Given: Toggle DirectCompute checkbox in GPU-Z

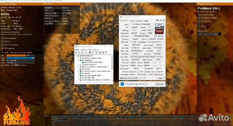Looking at the screenshot, I should click(x=145, y=72).
